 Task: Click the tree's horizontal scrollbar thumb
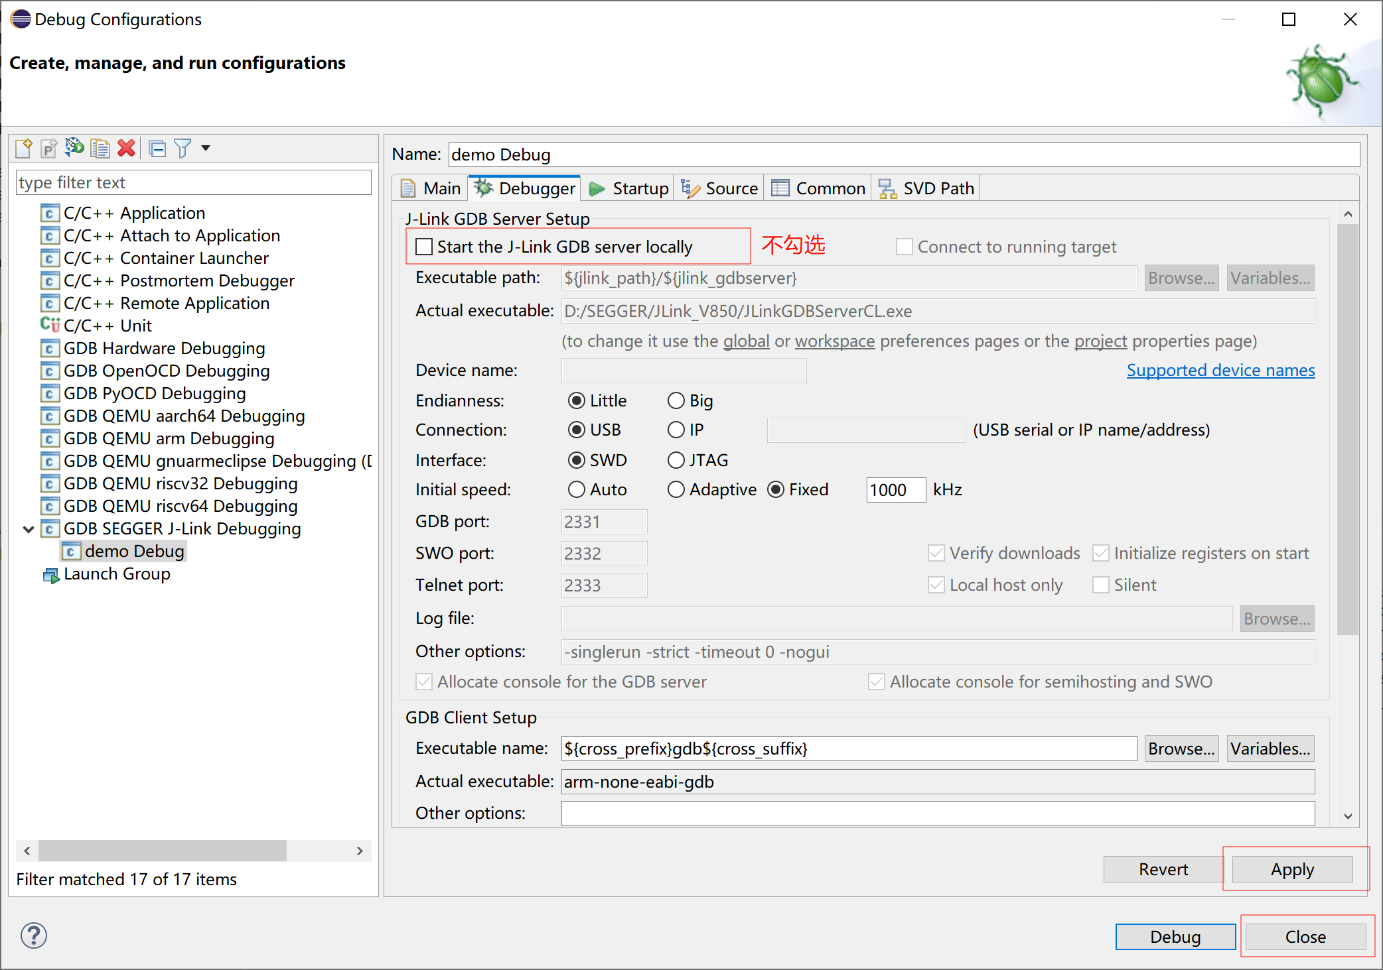coord(163,851)
